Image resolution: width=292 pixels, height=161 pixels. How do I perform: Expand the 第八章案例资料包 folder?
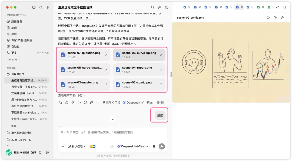point(35,133)
